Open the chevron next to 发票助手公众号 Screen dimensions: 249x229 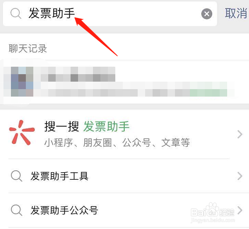click(x=240, y=210)
